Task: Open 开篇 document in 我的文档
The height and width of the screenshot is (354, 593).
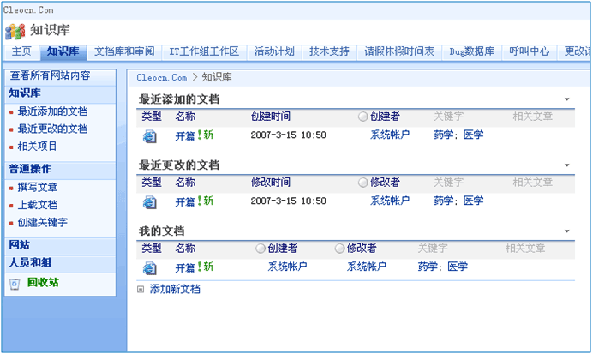Action: click(185, 267)
